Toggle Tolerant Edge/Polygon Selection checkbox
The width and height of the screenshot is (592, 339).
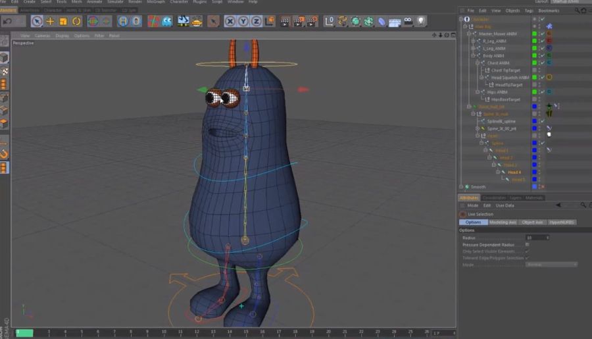click(528, 258)
